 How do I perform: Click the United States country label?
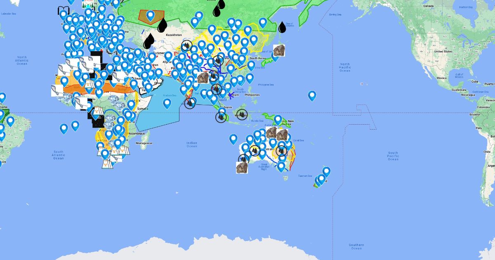coord(443,51)
